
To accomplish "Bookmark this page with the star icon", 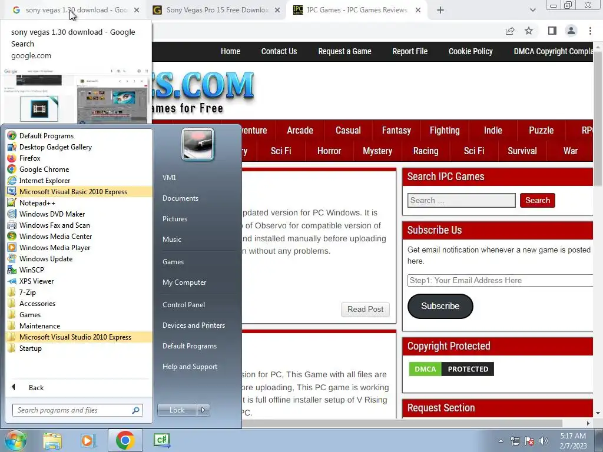I will coord(529,31).
